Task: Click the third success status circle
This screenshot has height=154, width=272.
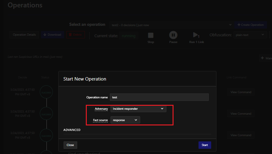Action: point(46,136)
